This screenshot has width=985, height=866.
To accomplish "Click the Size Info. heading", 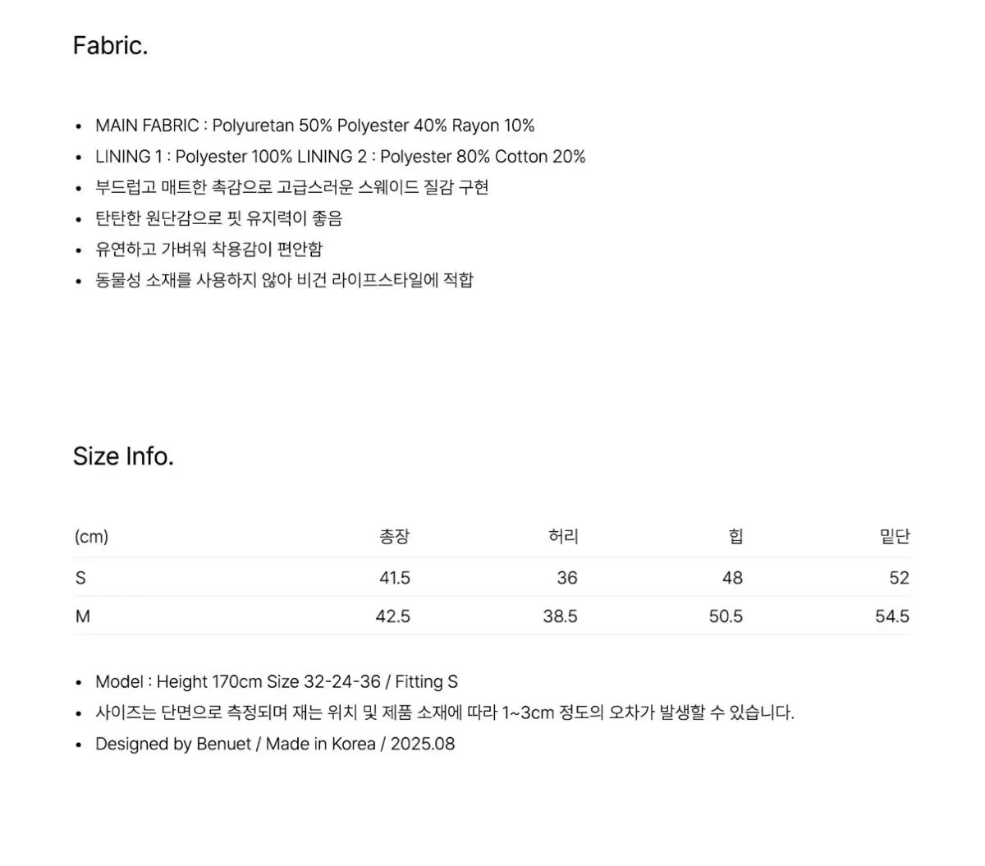I will point(123,456).
